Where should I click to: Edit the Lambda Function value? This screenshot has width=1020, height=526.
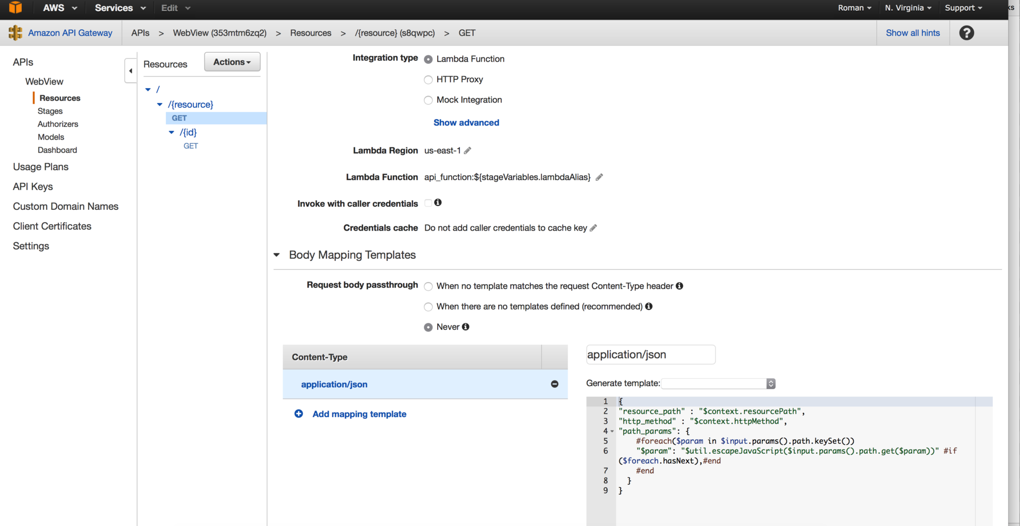coord(599,177)
